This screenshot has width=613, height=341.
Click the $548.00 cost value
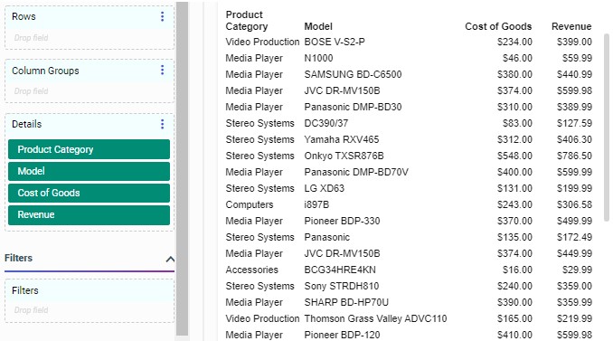(x=514, y=156)
